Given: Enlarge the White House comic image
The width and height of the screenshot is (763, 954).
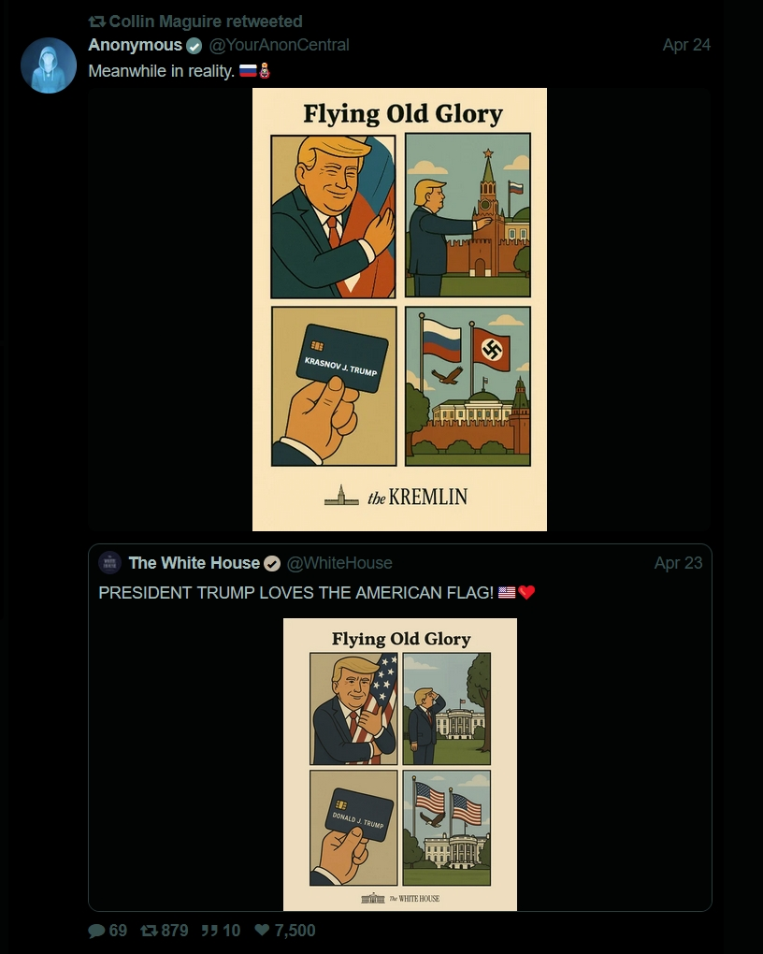Looking at the screenshot, I should click(400, 764).
